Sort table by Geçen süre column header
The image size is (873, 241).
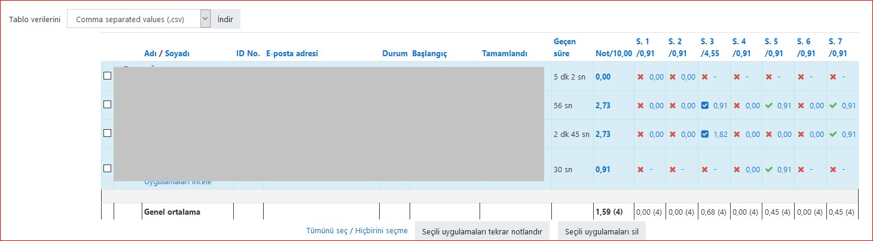pos(564,47)
